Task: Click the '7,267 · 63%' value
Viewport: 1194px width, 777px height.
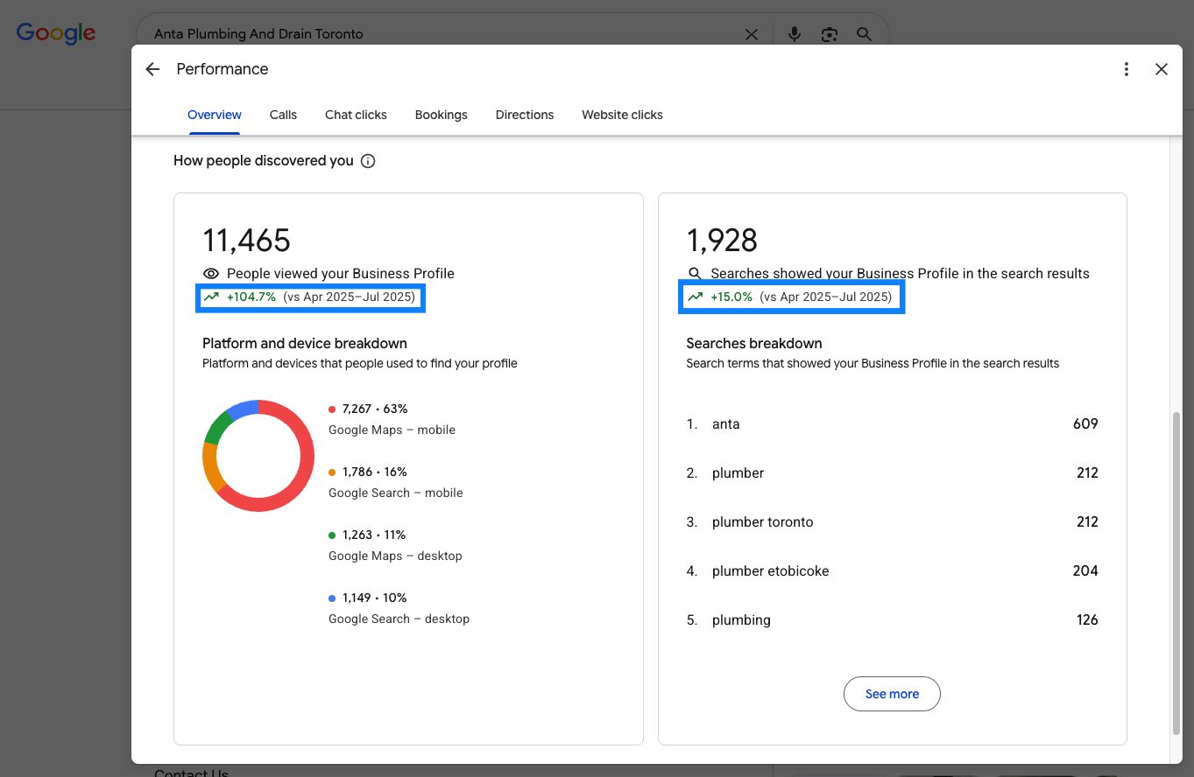Action: (375, 409)
